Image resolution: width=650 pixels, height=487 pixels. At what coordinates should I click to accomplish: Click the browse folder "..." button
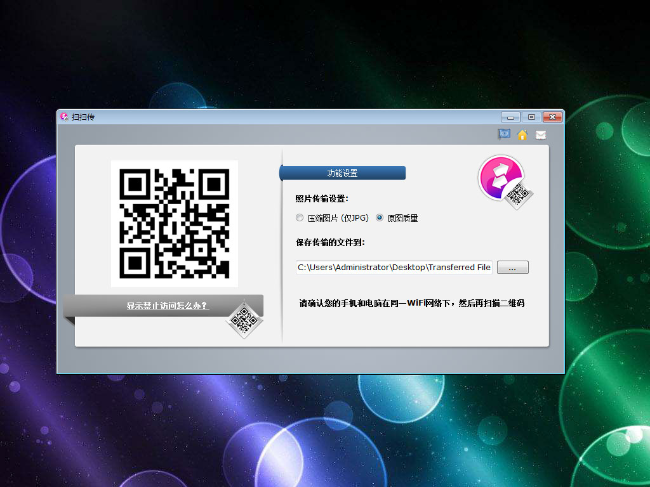[x=512, y=267]
